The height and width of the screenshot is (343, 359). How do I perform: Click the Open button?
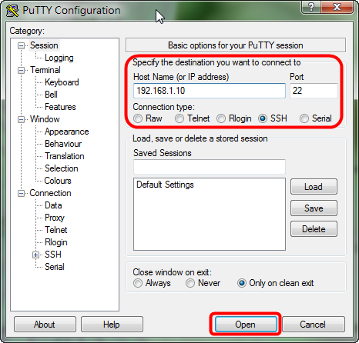pyautogui.click(x=246, y=325)
